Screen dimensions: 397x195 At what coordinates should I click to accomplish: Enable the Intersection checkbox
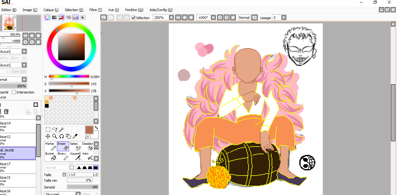click(14, 92)
